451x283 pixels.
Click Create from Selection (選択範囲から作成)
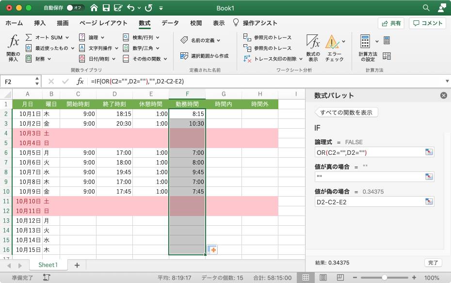click(x=205, y=56)
